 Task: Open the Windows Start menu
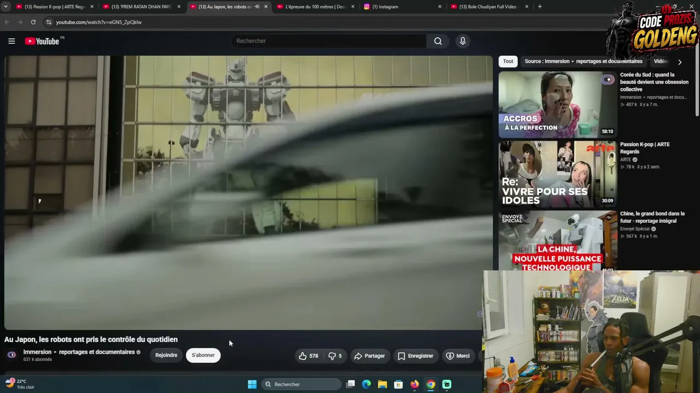tap(252, 384)
